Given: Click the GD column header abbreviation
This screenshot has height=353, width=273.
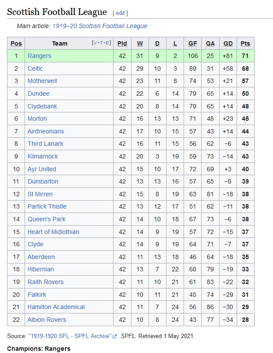Looking at the screenshot, I should pyautogui.click(x=228, y=43).
